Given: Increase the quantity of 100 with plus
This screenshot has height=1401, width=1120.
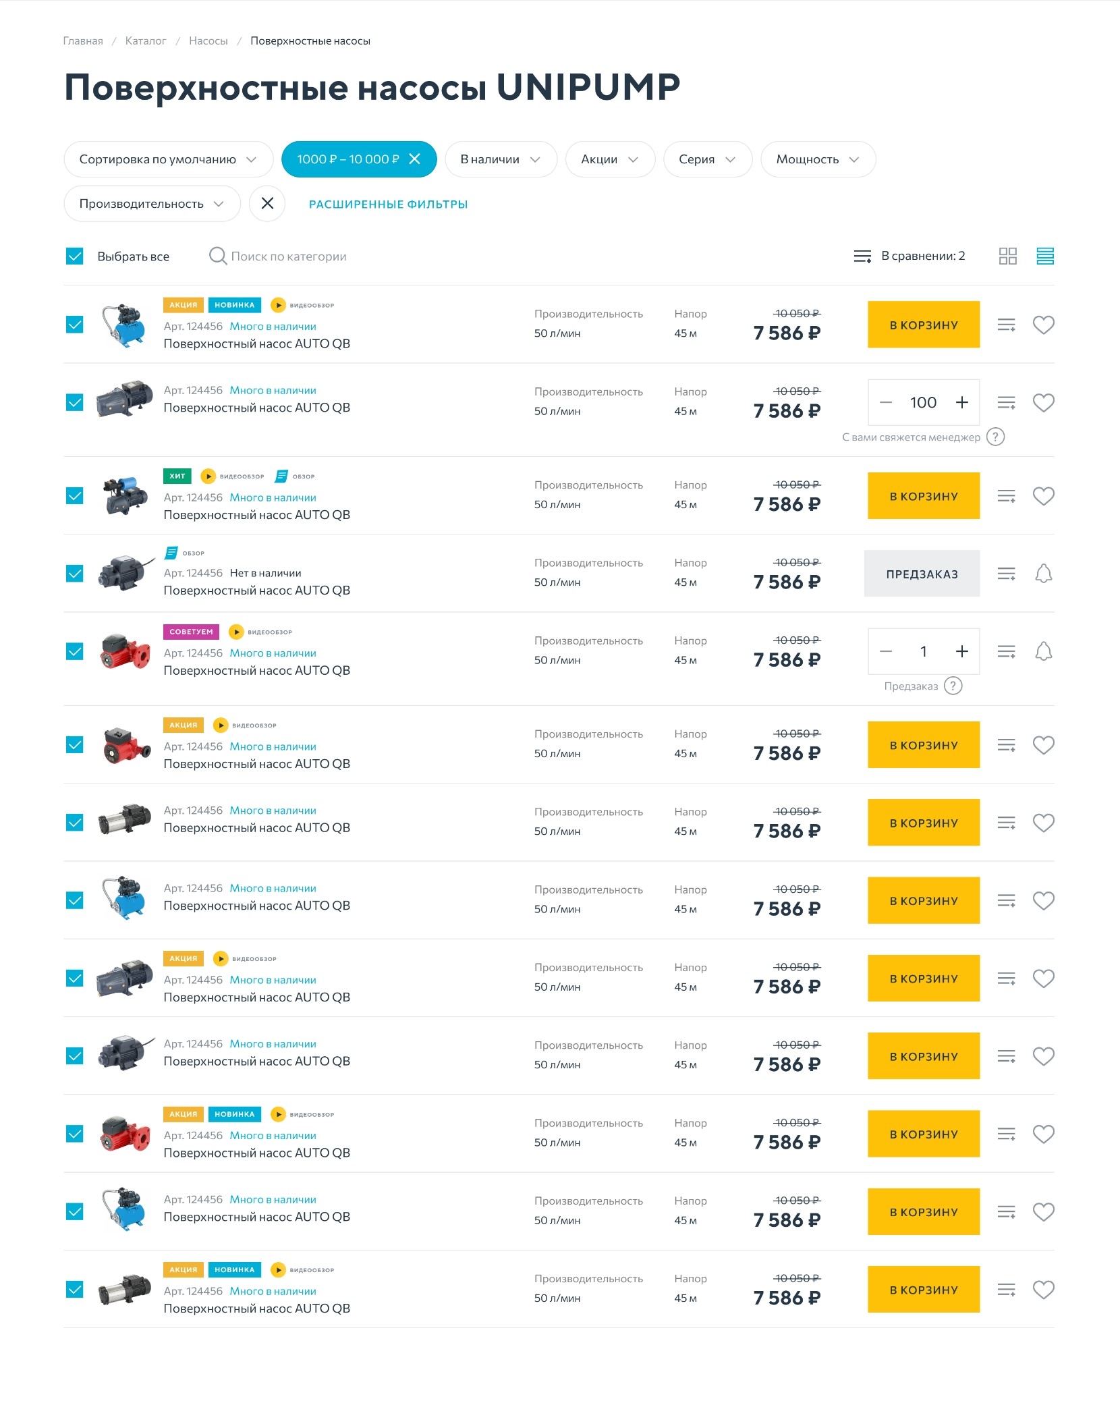Looking at the screenshot, I should (x=961, y=403).
